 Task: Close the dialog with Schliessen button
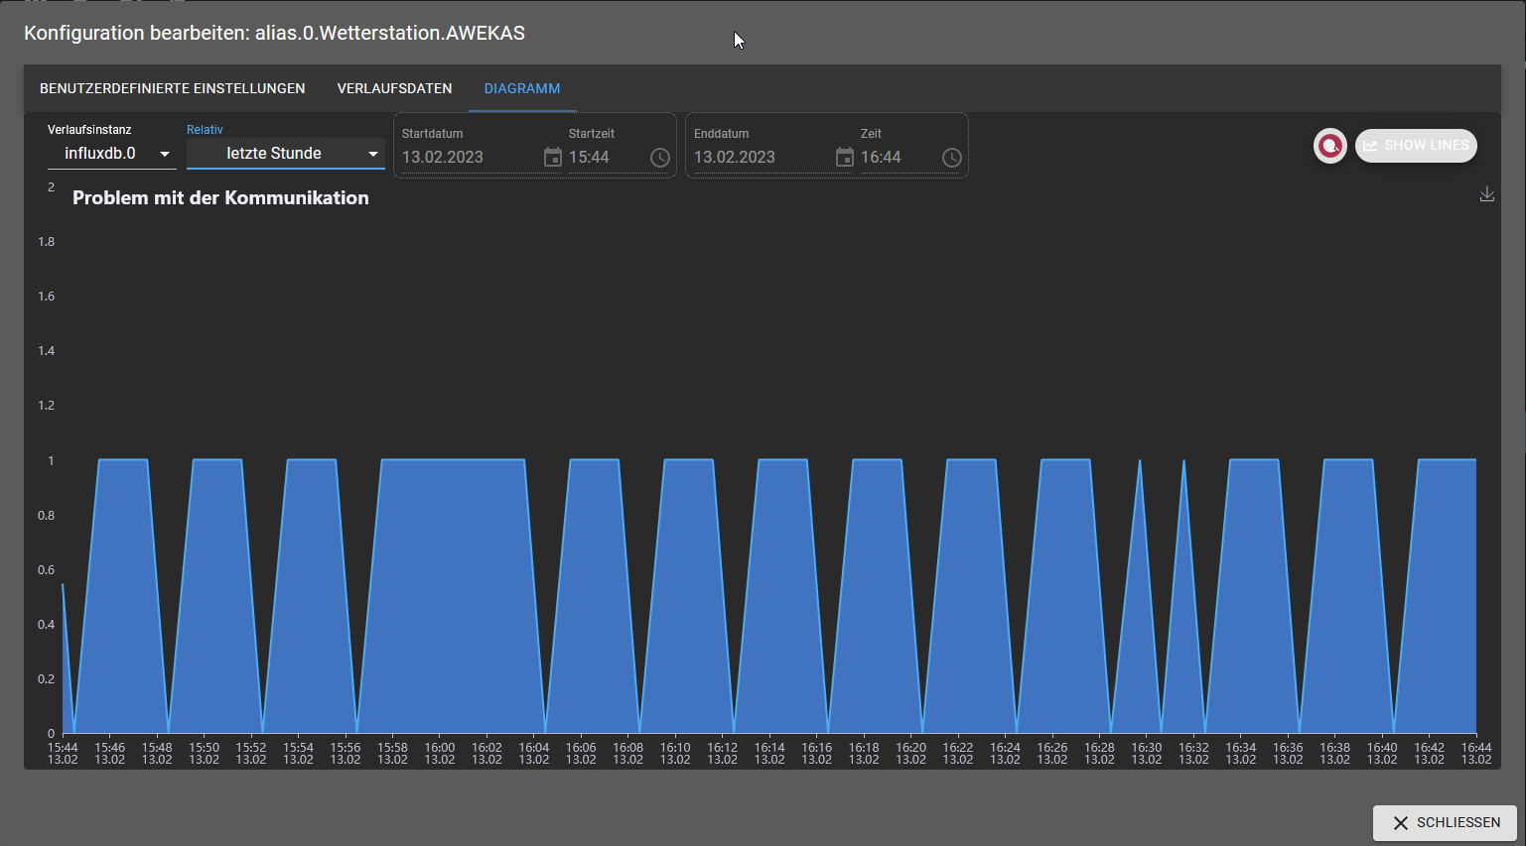[1445, 823]
